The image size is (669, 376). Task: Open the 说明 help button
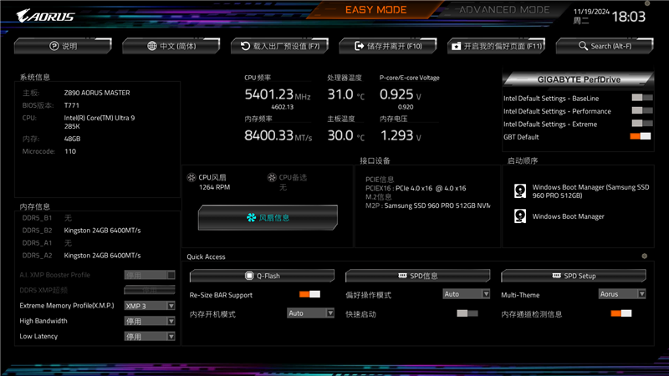[63, 46]
